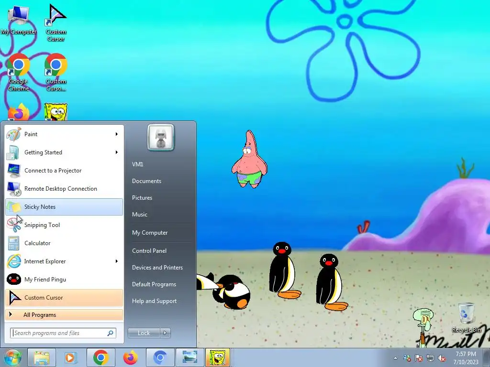
Task: Select Google Chrome desktop shortcut
Action: (19, 73)
